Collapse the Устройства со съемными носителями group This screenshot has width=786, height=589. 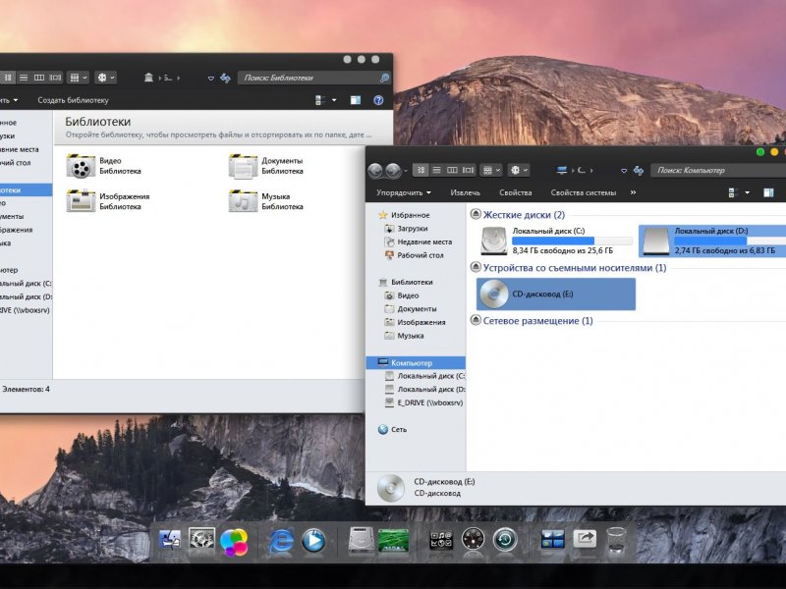[x=476, y=267]
